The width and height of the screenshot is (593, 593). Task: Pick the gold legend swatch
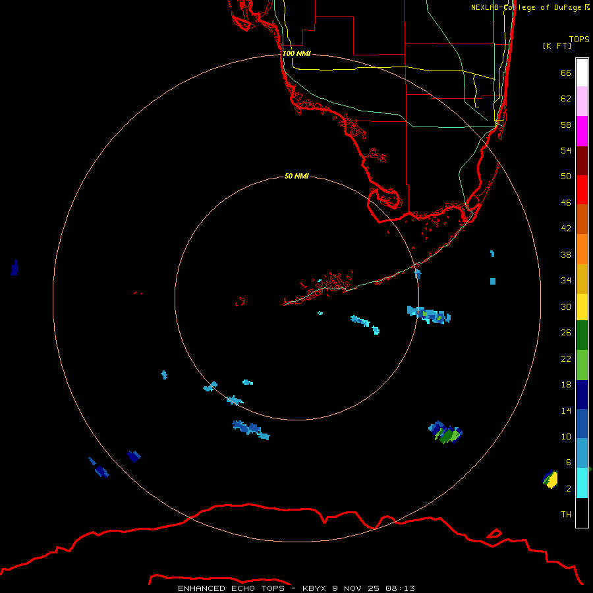tap(582, 279)
